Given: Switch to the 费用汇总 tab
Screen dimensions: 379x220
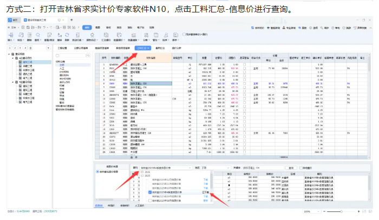Looking at the screenshot, I should pos(160,48).
